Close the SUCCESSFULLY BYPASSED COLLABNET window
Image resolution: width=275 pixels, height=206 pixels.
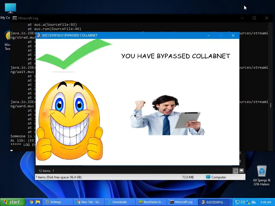233,35
